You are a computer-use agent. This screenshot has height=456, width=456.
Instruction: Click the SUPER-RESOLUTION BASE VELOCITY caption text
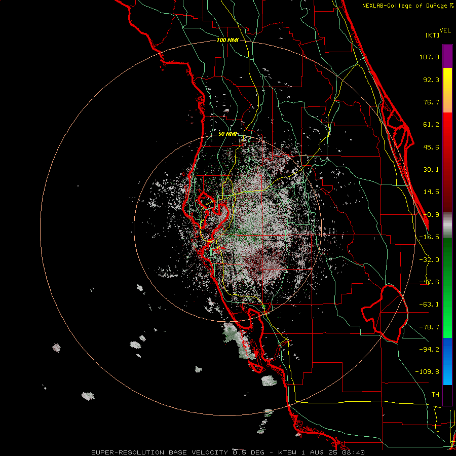160,452
